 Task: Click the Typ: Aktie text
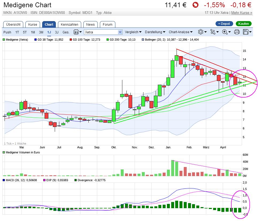(104, 13)
